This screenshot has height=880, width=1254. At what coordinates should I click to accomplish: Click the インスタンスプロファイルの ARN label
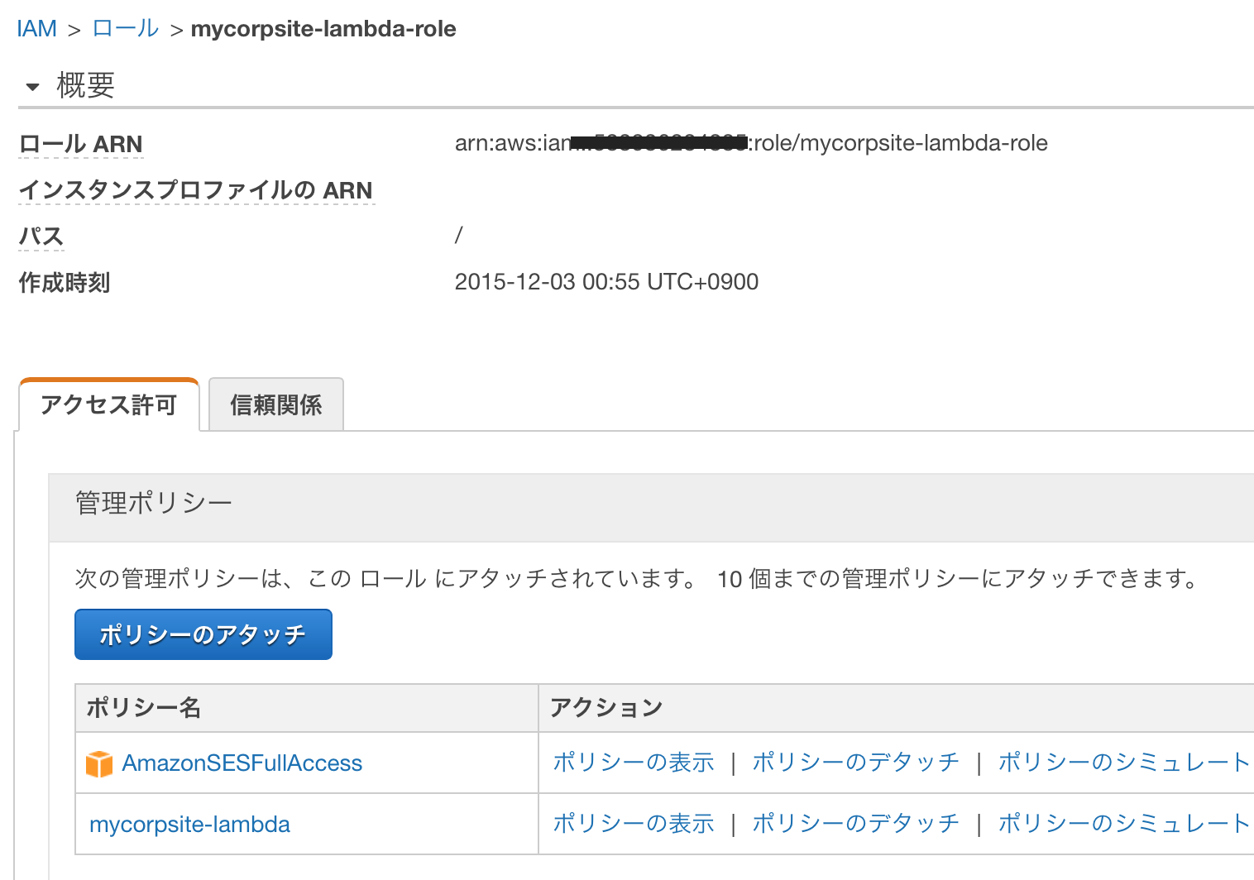tap(196, 190)
